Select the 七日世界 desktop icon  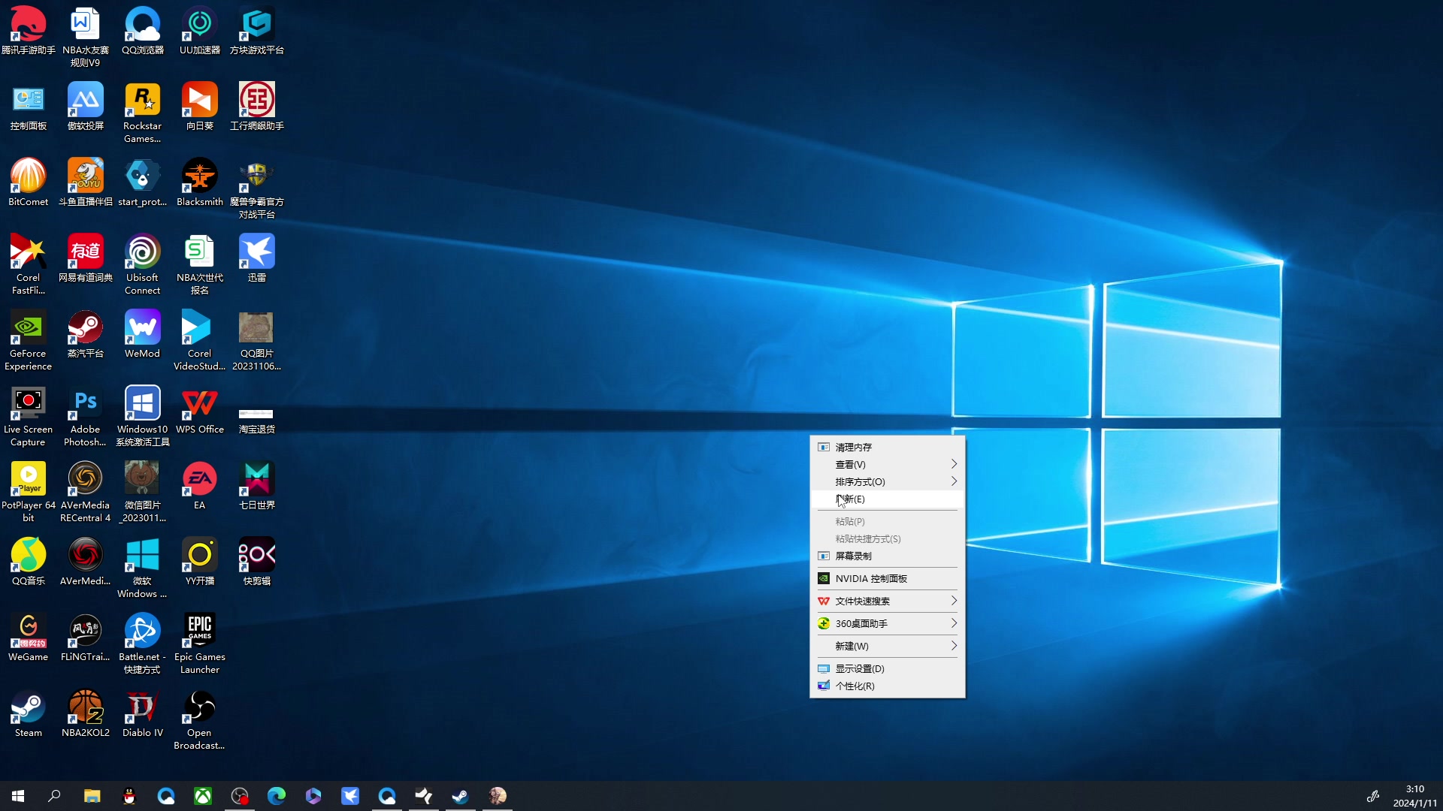tap(257, 486)
